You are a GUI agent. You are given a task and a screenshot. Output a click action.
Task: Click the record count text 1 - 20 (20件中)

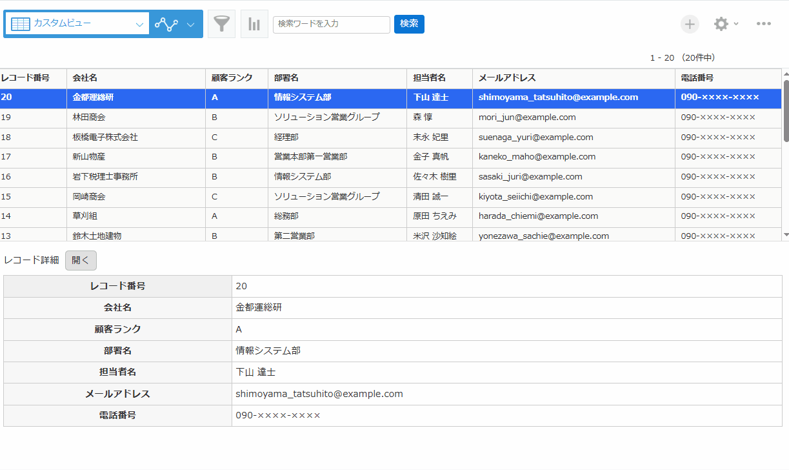(682, 58)
